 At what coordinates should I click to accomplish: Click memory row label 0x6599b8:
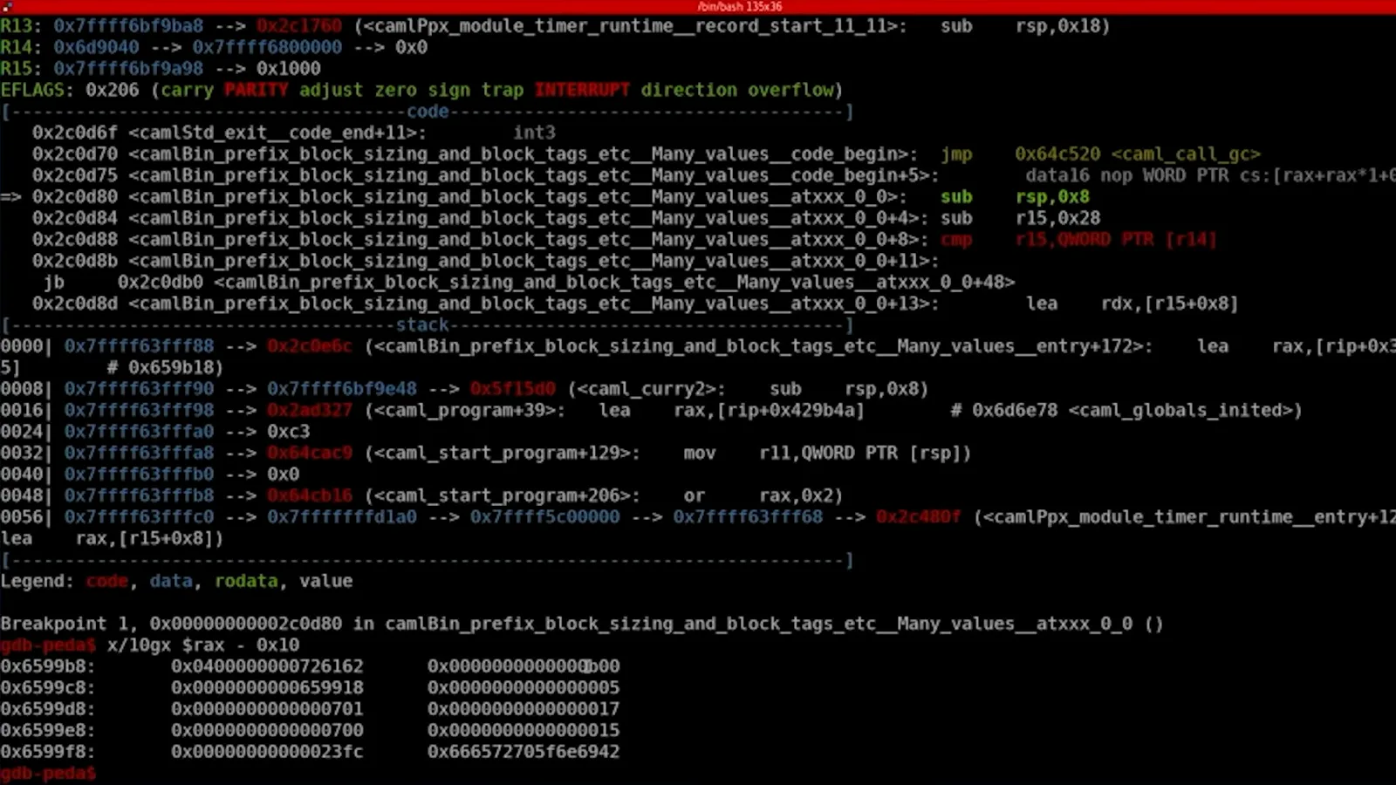pyautogui.click(x=48, y=667)
